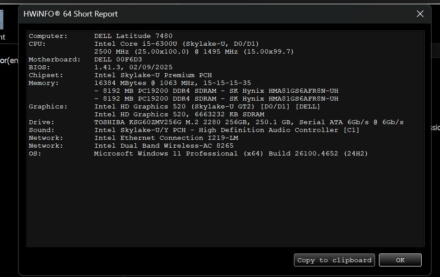
Task: Select the TOSHIBA KSG60ZMV256G drive line
Action: point(249,122)
